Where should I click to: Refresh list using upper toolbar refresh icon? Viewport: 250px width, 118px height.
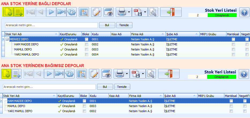coord(72,12)
